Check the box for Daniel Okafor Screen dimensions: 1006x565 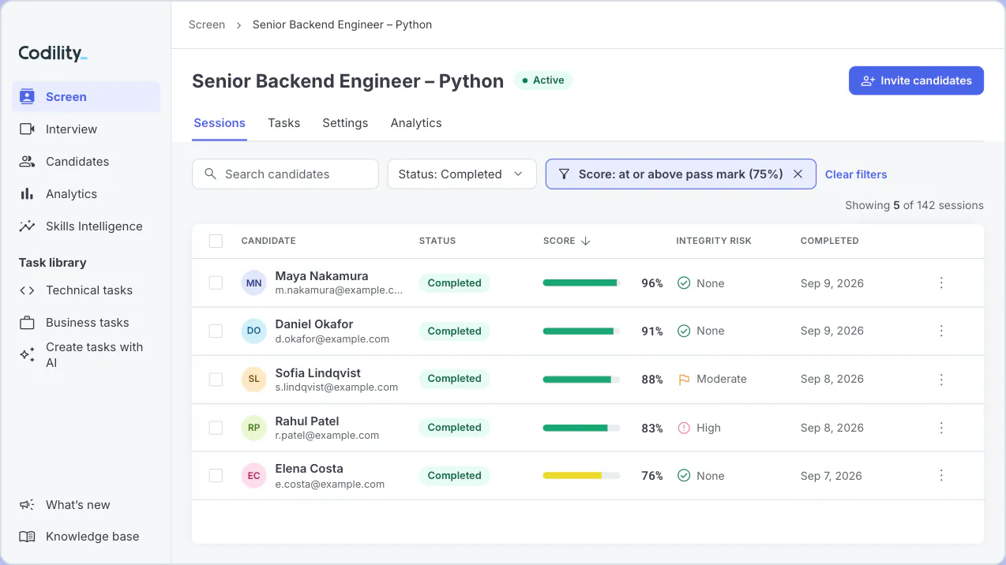tap(216, 331)
